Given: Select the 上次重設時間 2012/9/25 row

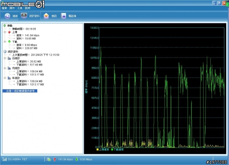Looking at the screenshot, I should [x=36, y=55].
